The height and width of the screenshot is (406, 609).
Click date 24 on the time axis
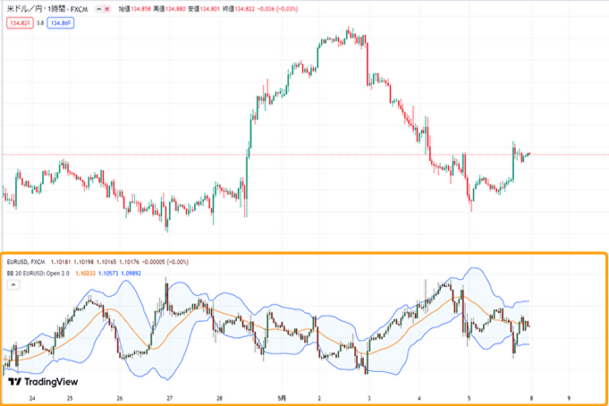click(x=31, y=398)
